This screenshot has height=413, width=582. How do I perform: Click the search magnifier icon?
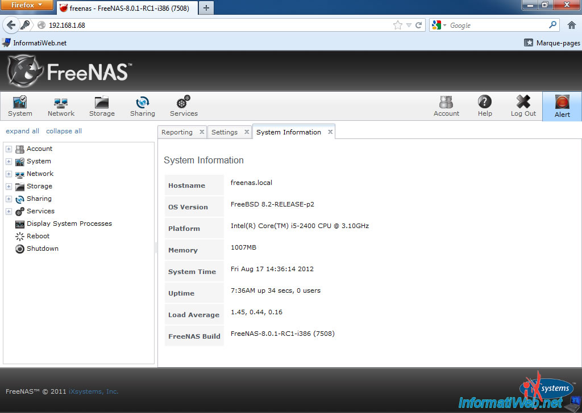coord(552,25)
